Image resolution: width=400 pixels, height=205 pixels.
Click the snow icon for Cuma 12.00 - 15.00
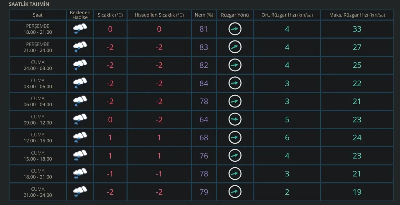coord(80,138)
